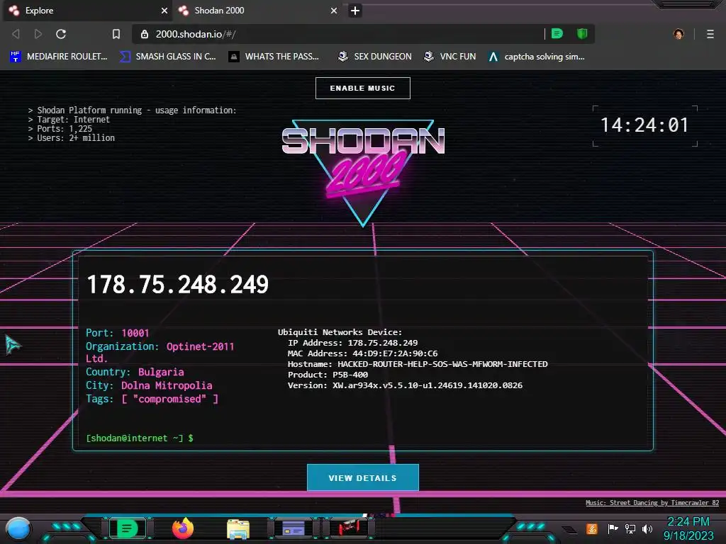Image resolution: width=726 pixels, height=544 pixels.
Task: Open Street Dancing by Timecrawler 82 music link
Action: click(652, 503)
